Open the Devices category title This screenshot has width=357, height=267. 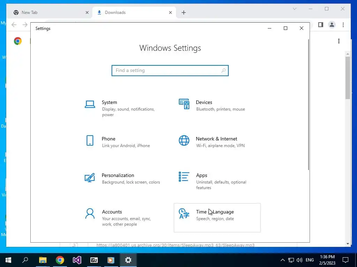pyautogui.click(x=204, y=103)
